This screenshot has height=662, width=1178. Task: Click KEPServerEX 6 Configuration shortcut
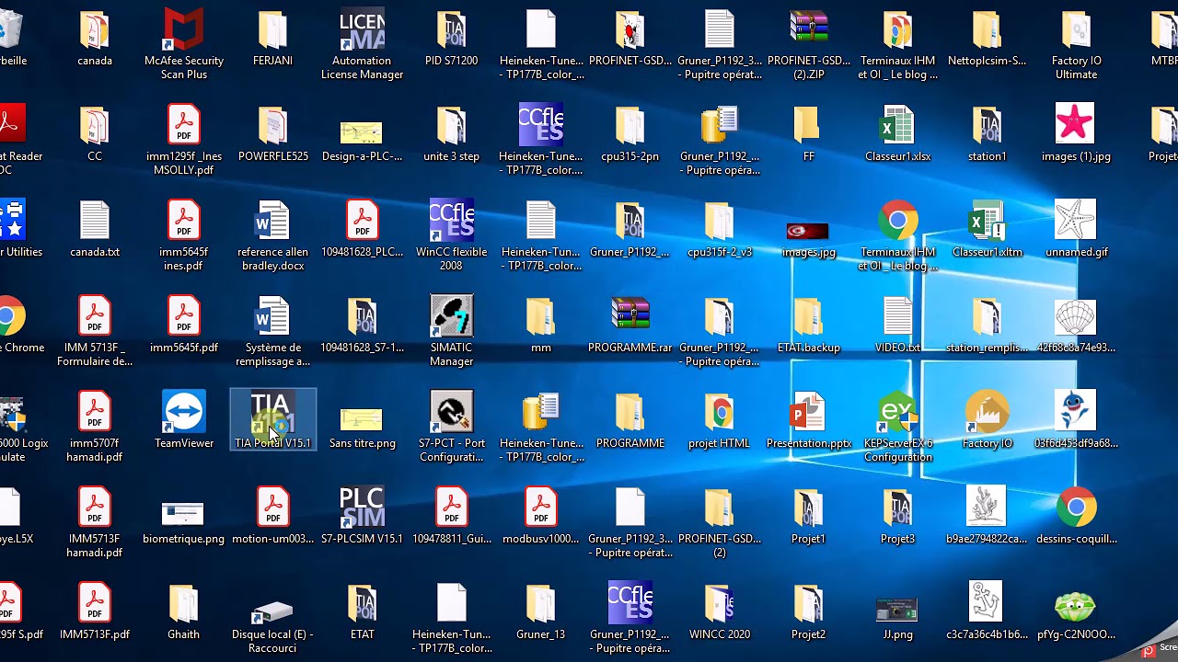click(898, 426)
